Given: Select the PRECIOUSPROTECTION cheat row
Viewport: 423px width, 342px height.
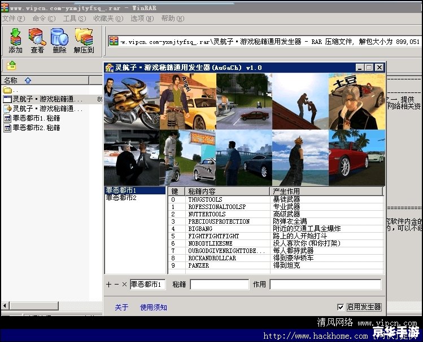Looking at the screenshot, I should click(x=276, y=221).
